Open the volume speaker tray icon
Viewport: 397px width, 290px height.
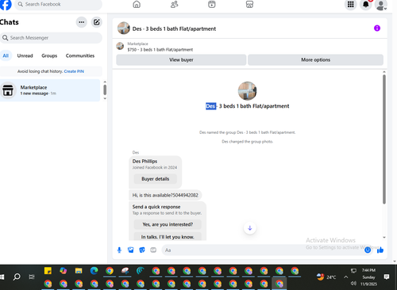tap(353, 284)
